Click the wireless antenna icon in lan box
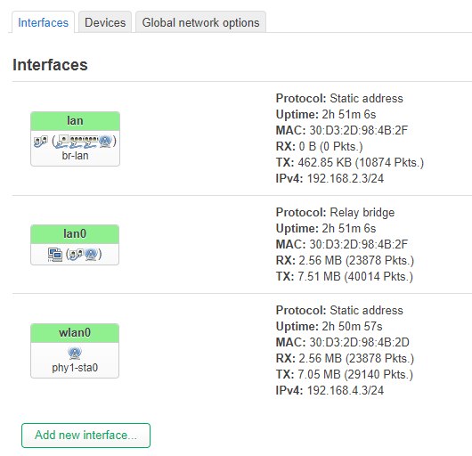The height and width of the screenshot is (456, 472). 105,142
